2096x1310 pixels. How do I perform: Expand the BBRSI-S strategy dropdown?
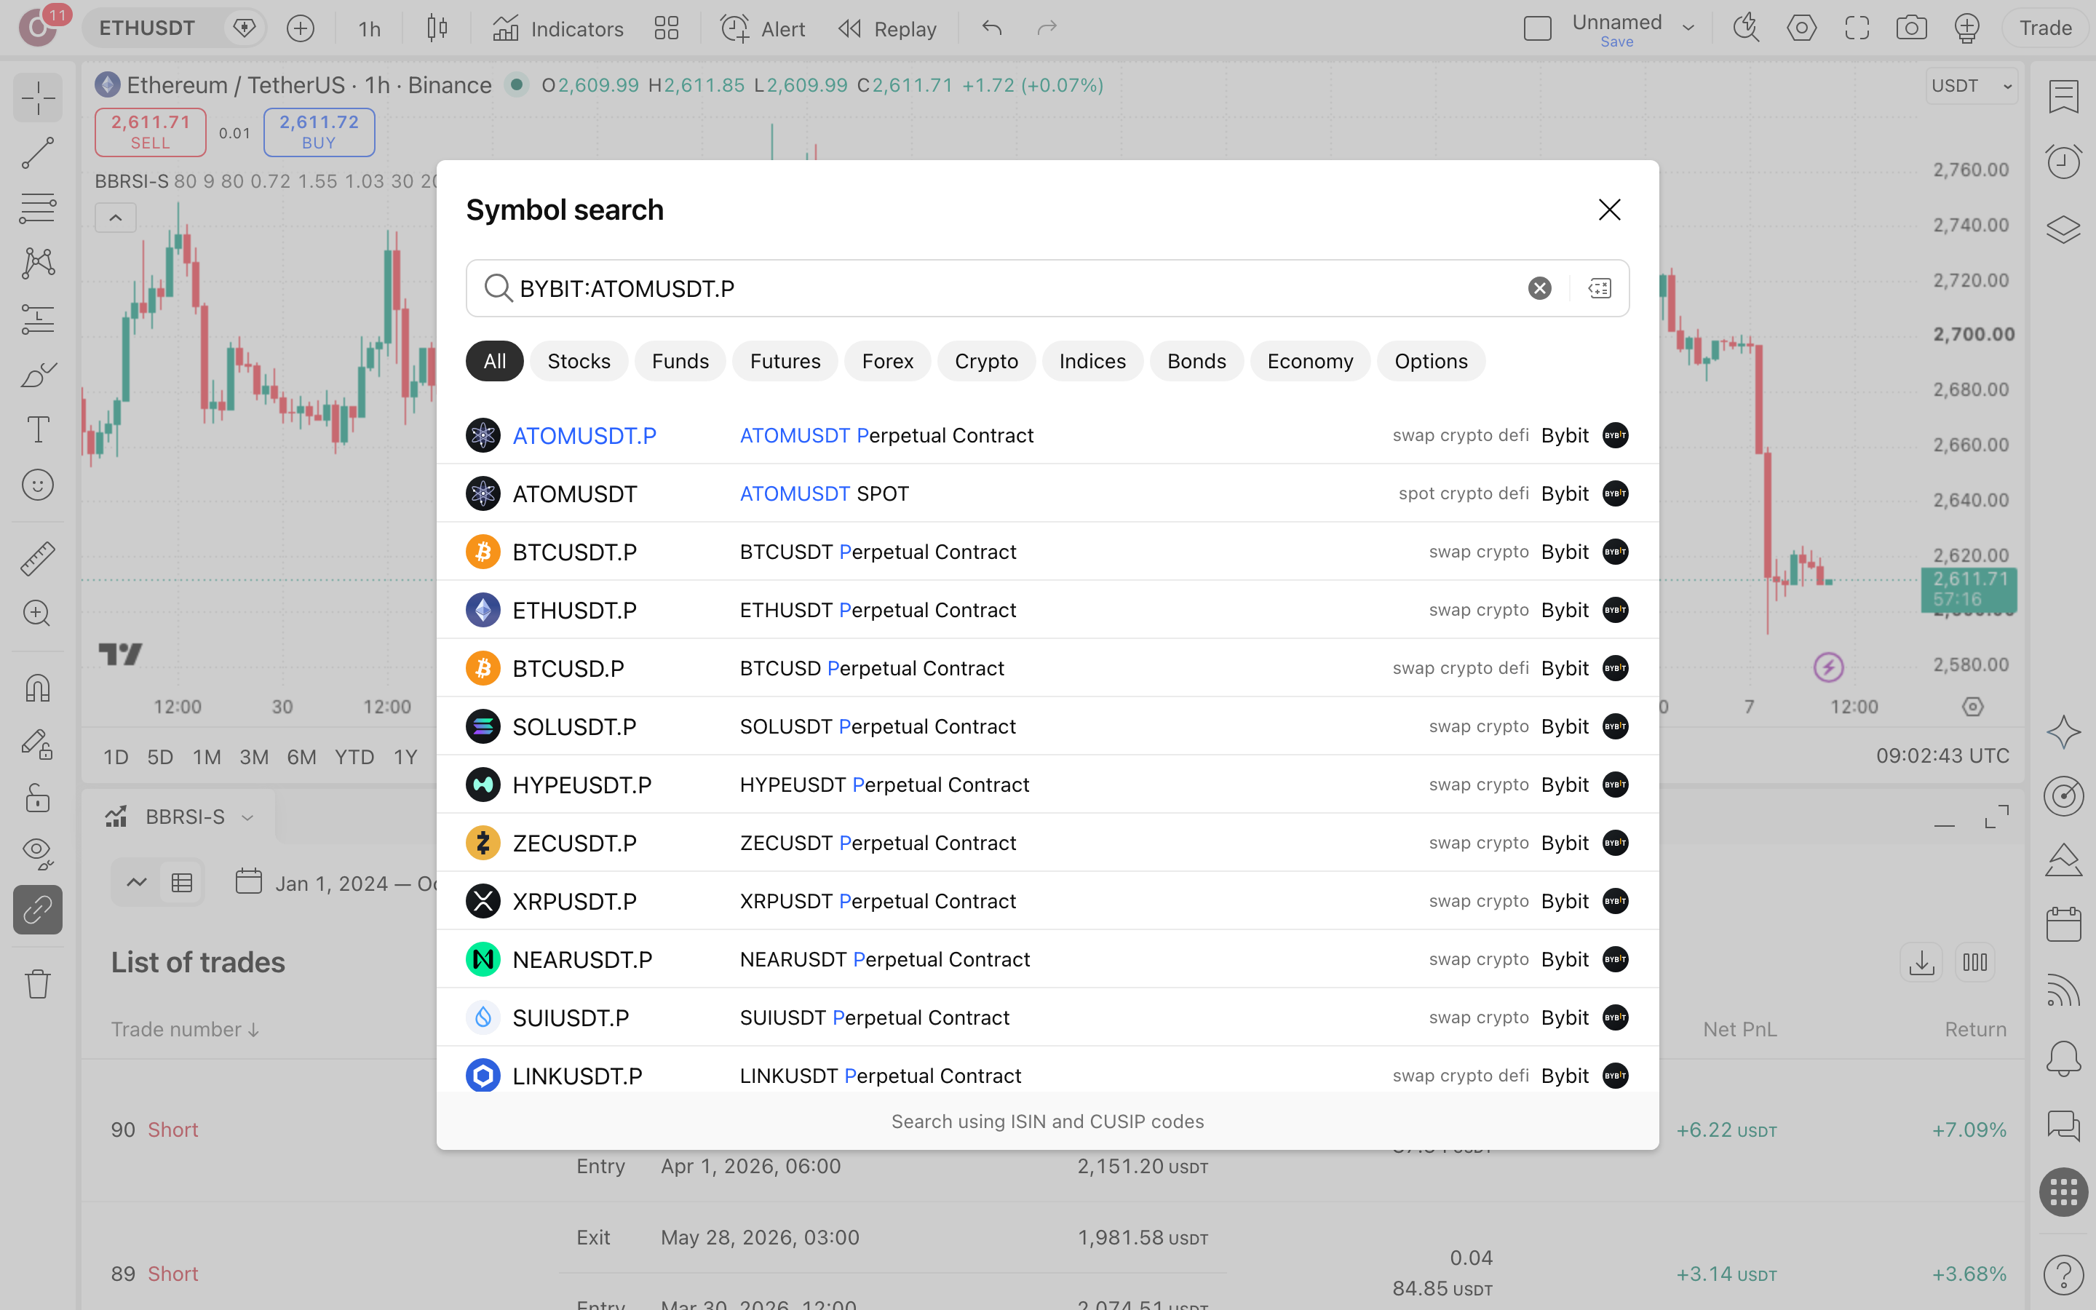[x=247, y=817]
